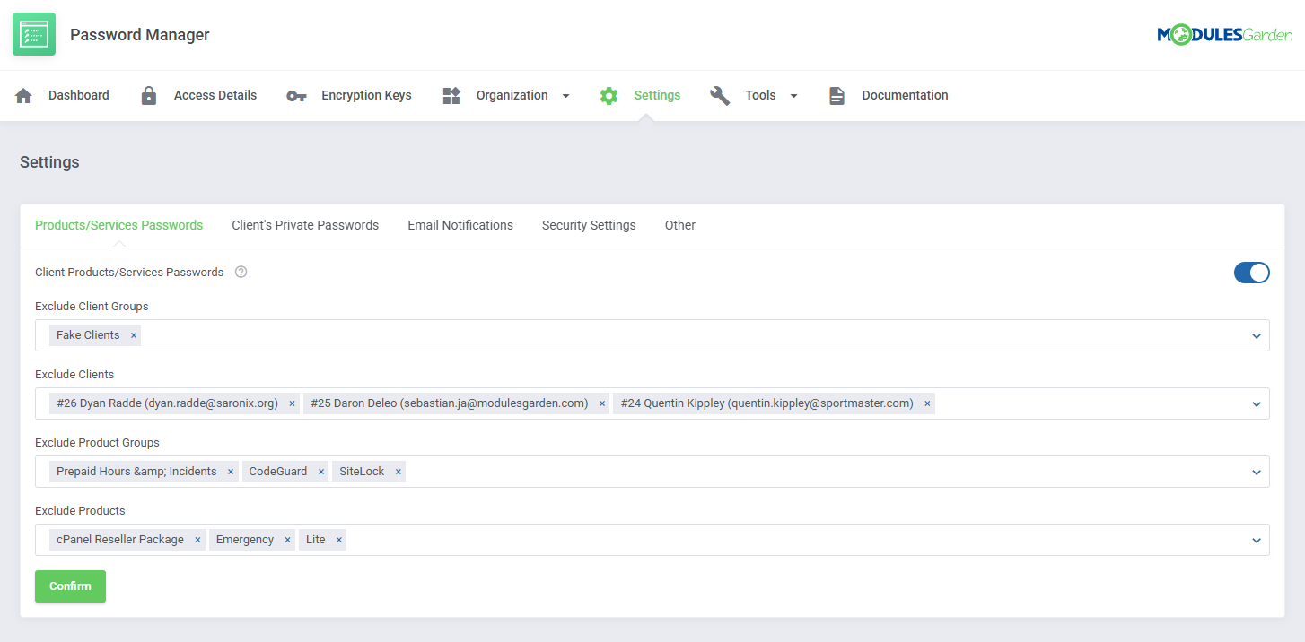
Task: Disable the Client Products/Services Passwords toggle
Action: 1251,273
